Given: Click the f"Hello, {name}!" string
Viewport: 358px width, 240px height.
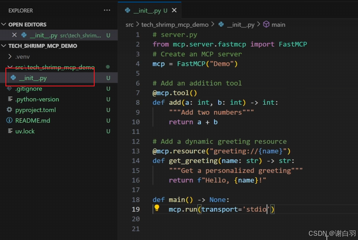Looking at the screenshot, I should [x=232, y=180].
